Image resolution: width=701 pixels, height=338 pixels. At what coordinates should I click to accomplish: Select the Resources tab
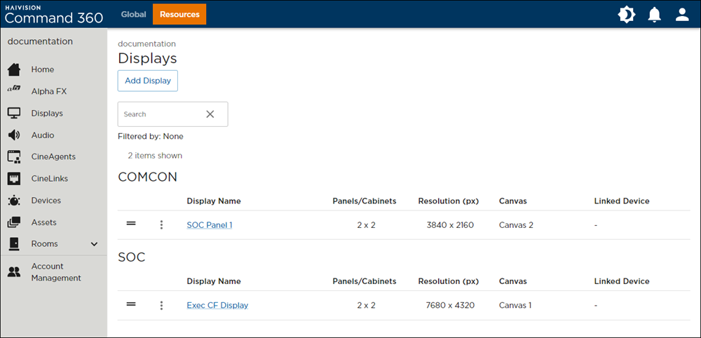pyautogui.click(x=179, y=14)
